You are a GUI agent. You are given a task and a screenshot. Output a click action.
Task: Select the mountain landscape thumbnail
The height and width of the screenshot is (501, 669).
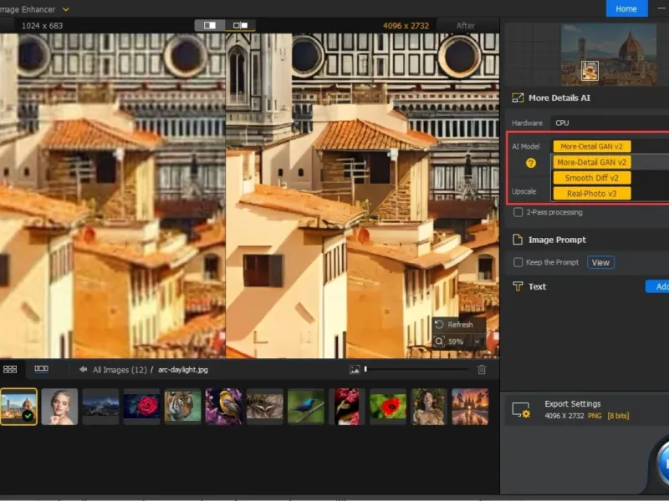coord(100,407)
